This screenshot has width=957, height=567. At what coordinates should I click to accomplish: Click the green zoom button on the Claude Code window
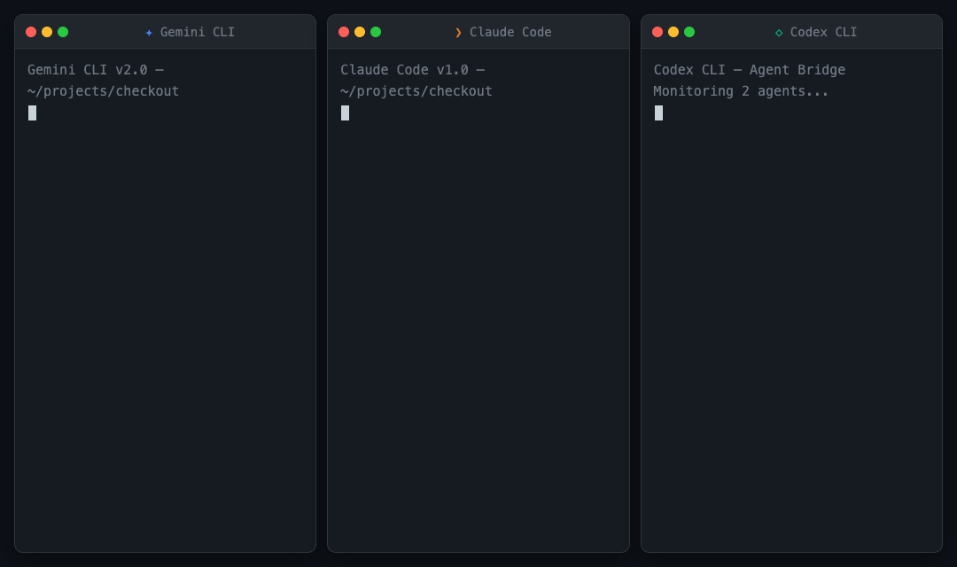pos(376,31)
